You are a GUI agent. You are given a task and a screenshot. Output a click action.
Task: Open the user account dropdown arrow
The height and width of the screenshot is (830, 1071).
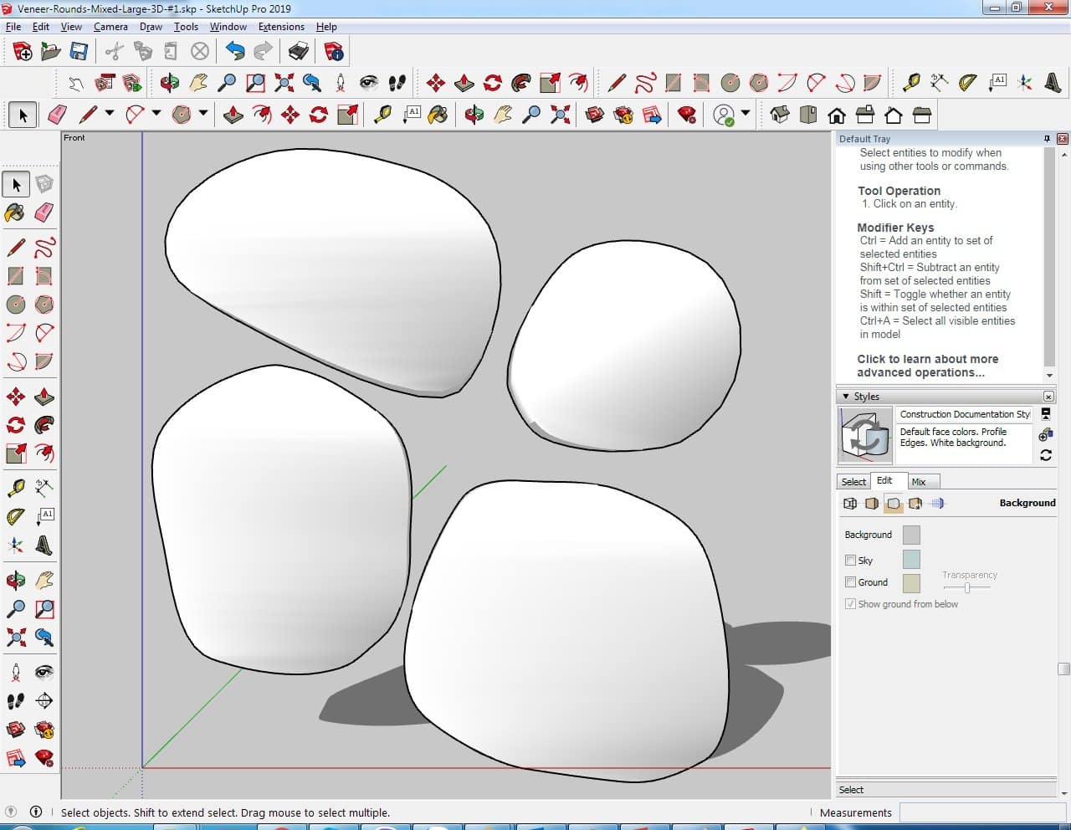(745, 114)
